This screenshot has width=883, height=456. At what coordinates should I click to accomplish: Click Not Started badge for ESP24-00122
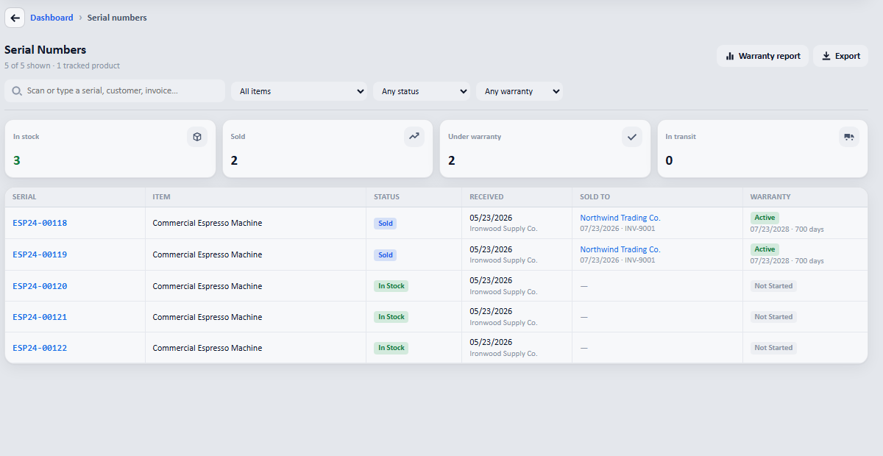(x=773, y=348)
